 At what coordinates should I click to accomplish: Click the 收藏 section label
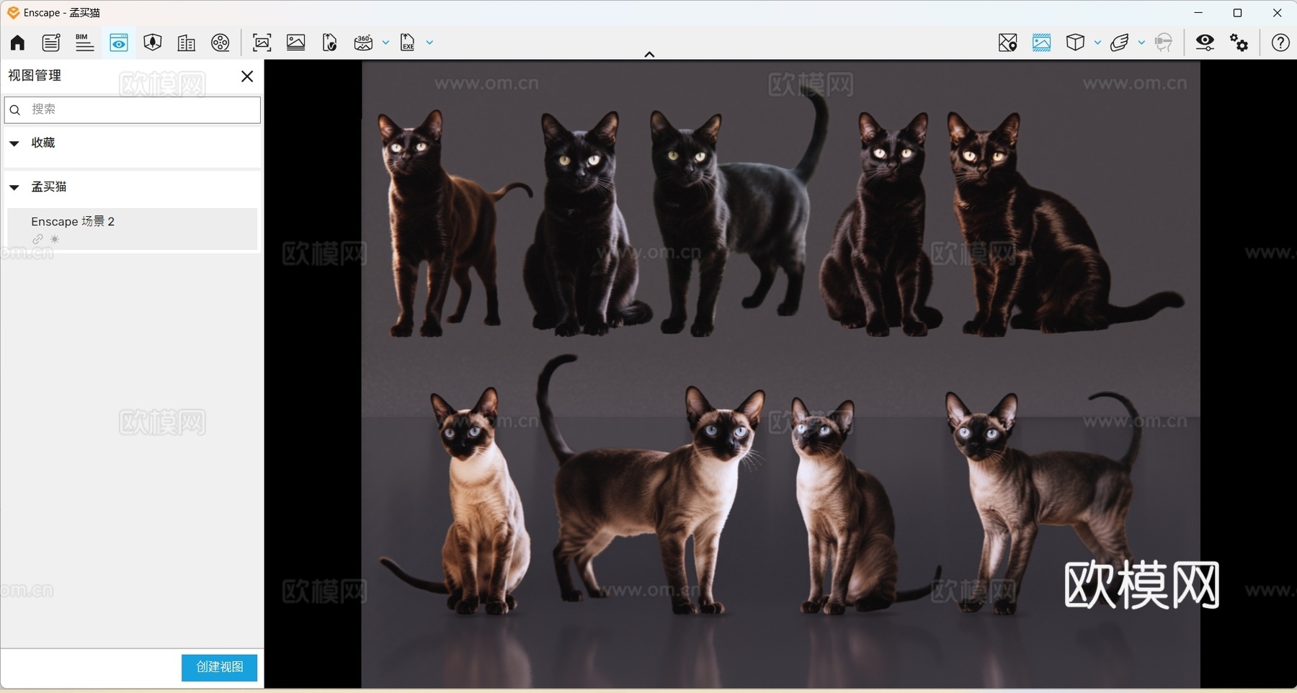click(43, 143)
